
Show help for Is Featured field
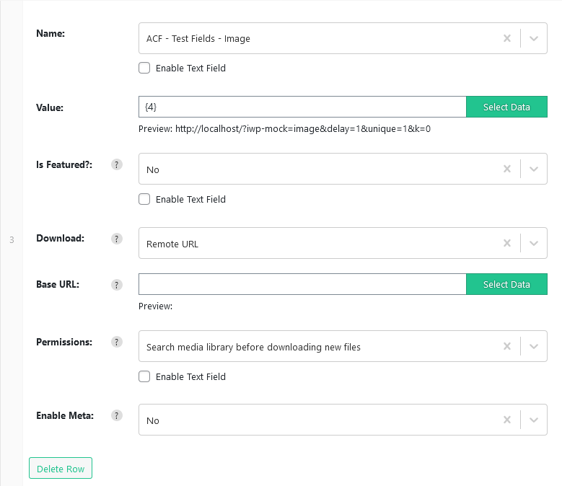(x=116, y=164)
